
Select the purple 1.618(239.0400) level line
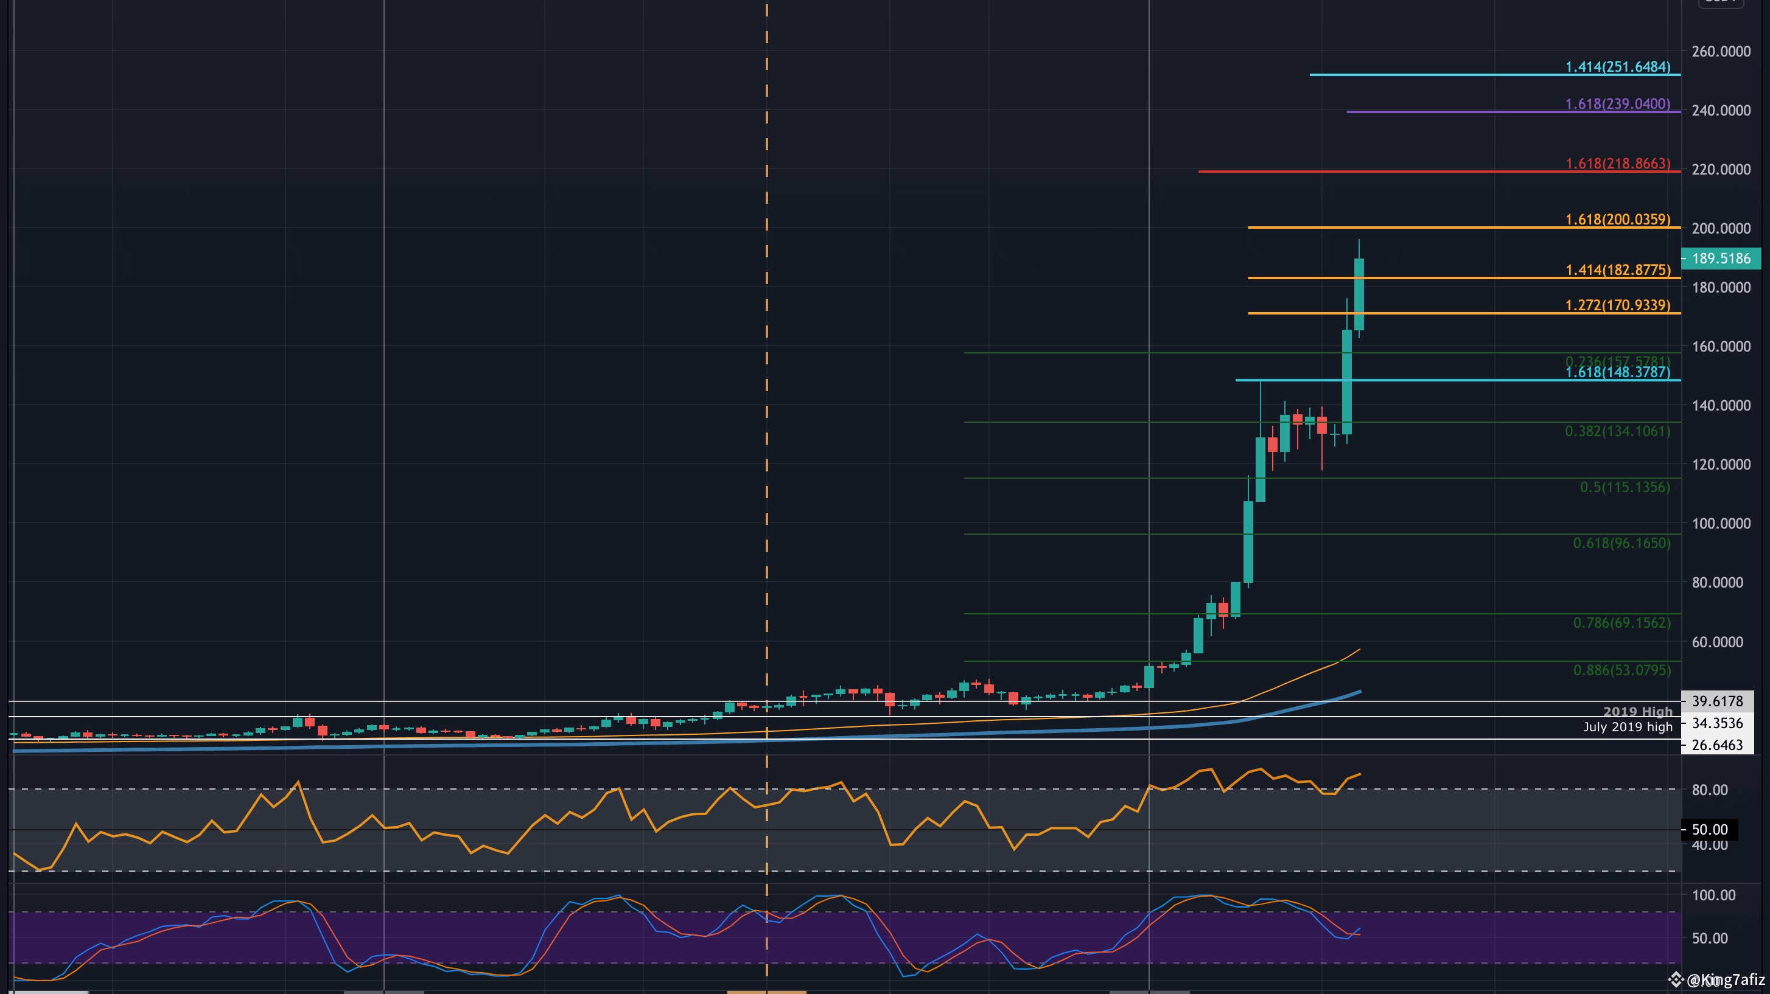[x=1477, y=112]
